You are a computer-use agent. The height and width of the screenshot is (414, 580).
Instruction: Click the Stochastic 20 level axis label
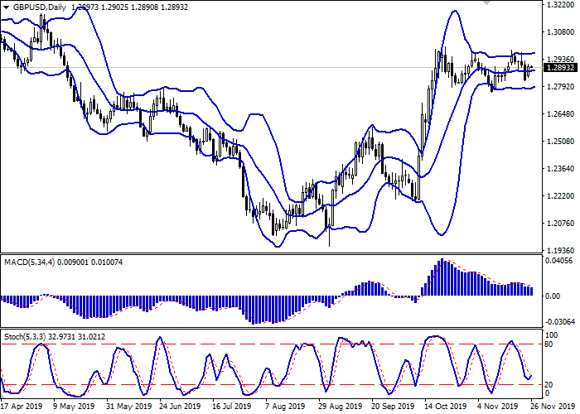click(549, 384)
